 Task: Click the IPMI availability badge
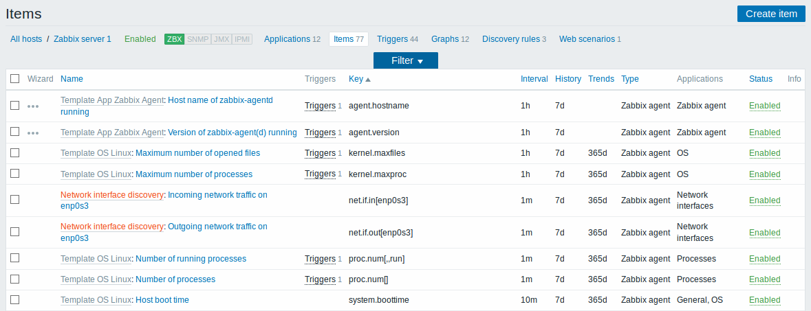coord(242,38)
